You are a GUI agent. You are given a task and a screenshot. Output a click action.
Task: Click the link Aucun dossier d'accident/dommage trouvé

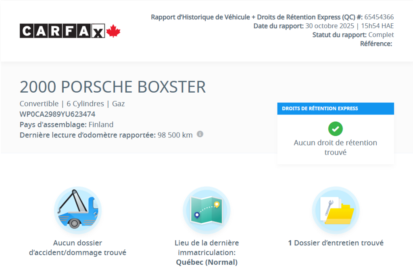[77, 247]
